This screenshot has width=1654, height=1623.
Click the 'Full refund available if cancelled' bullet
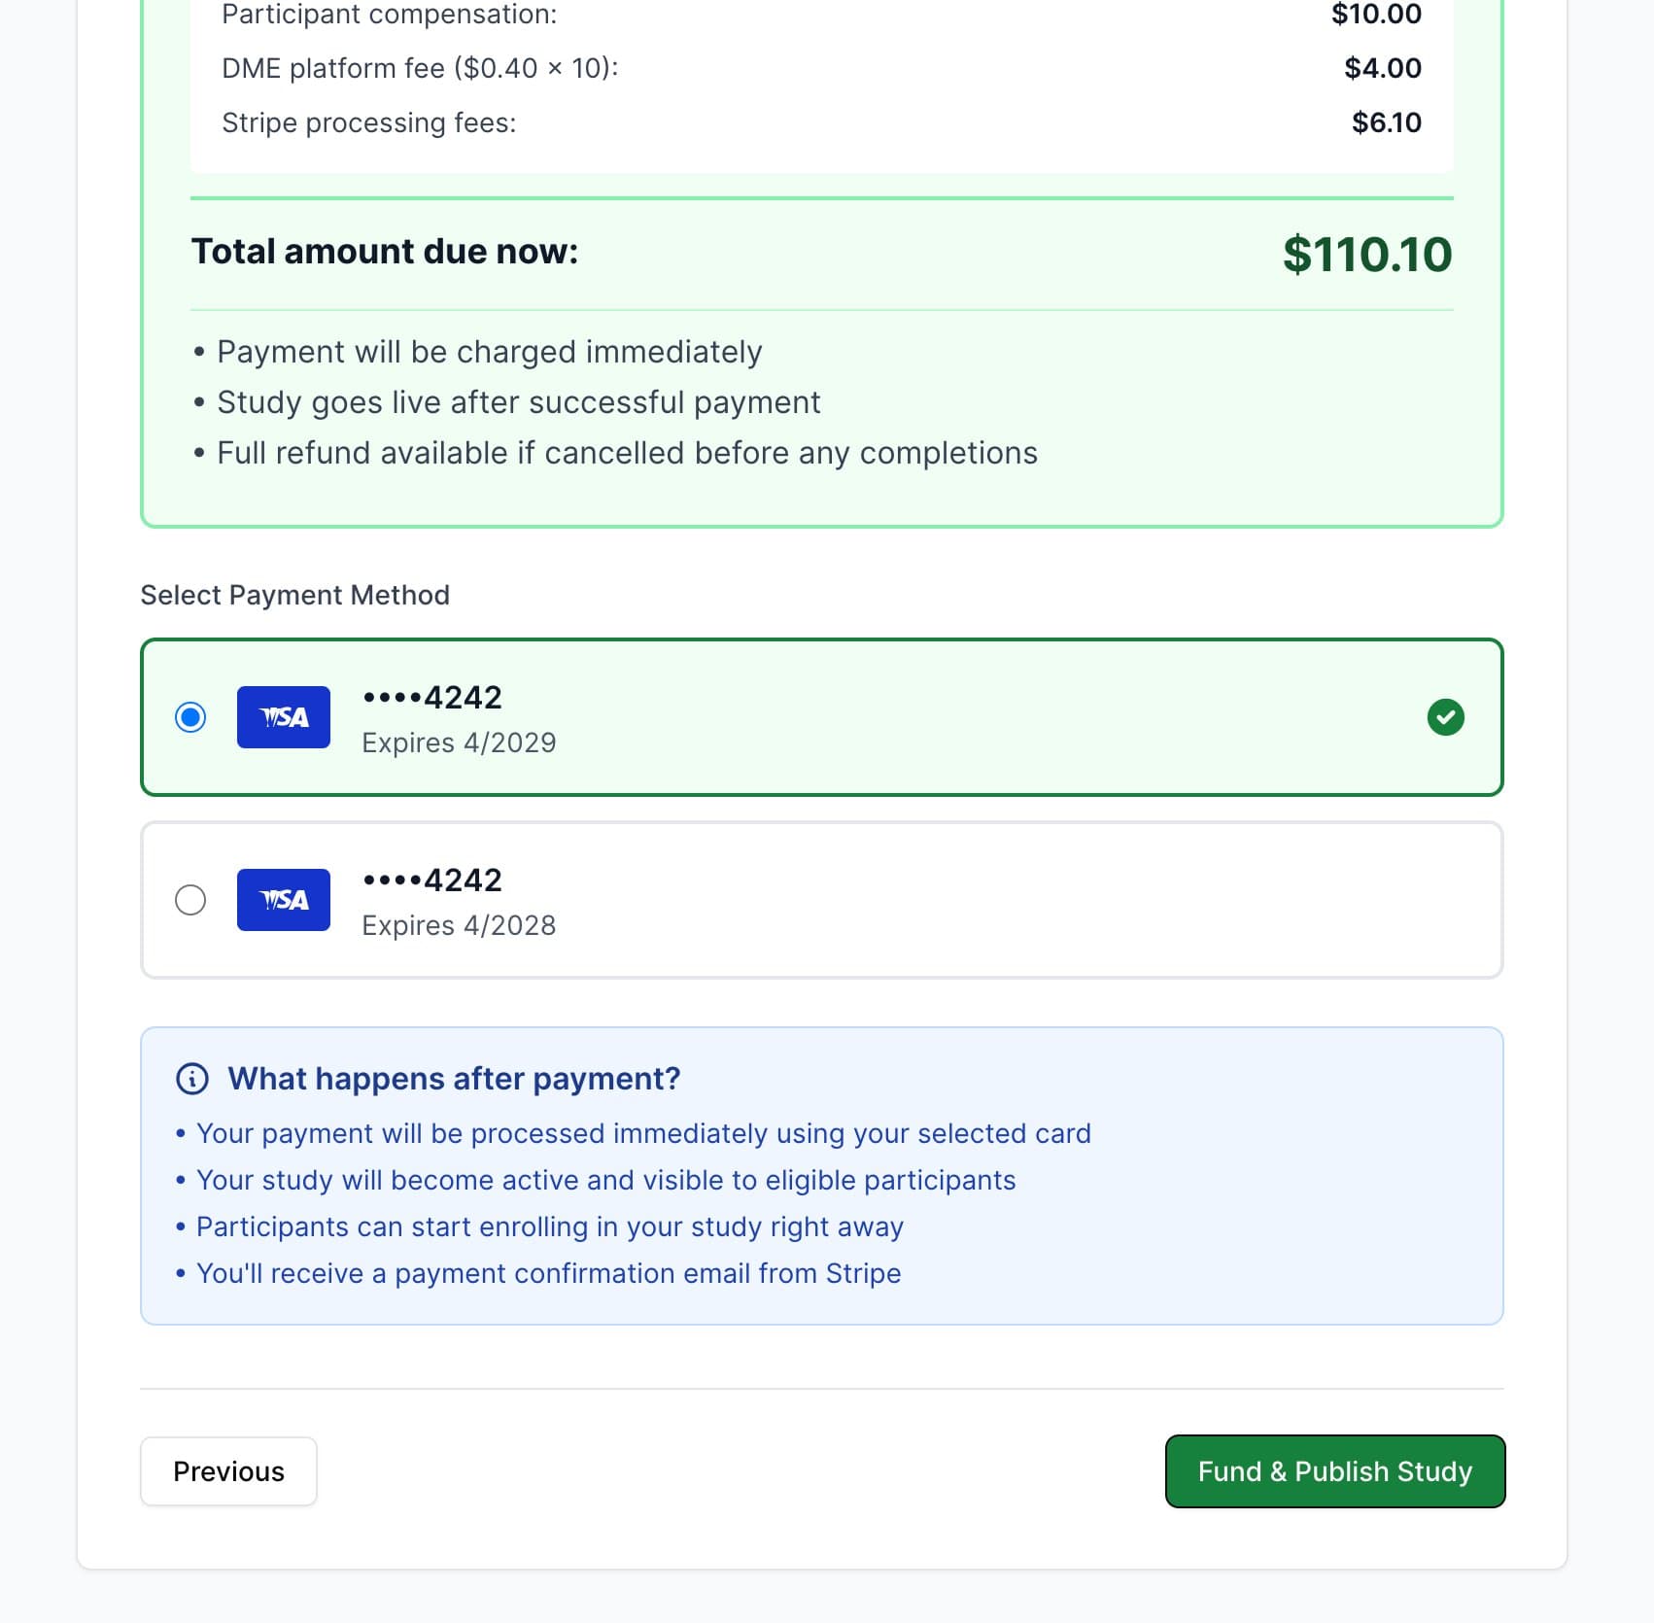click(x=627, y=452)
